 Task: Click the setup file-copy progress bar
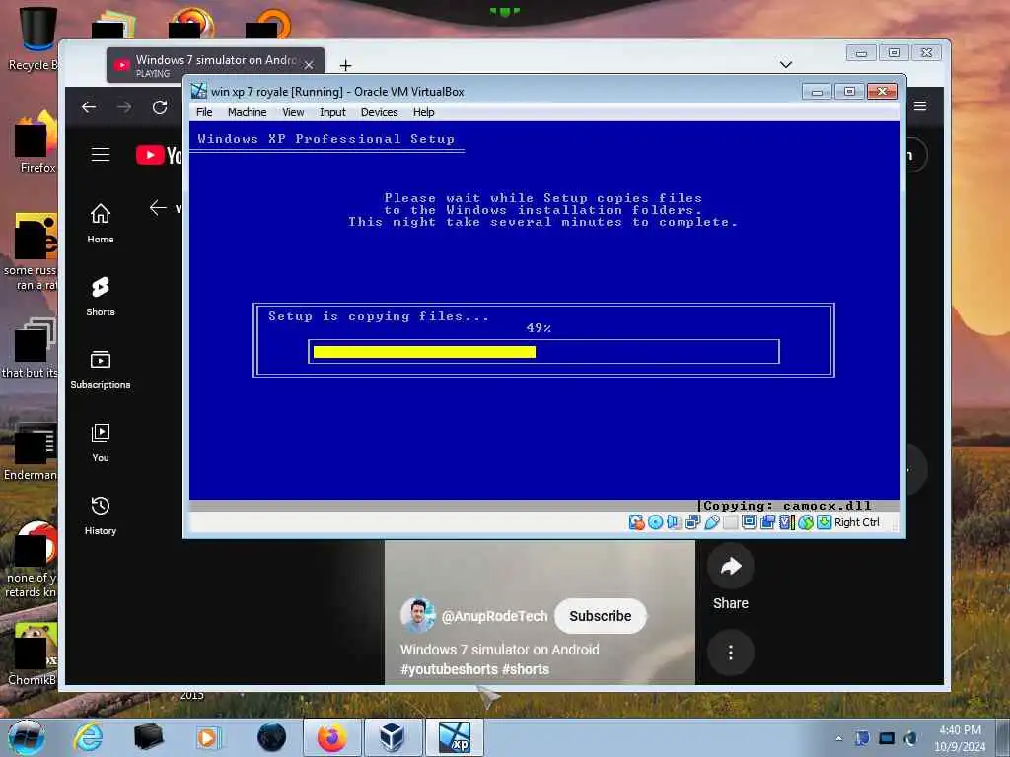(543, 352)
